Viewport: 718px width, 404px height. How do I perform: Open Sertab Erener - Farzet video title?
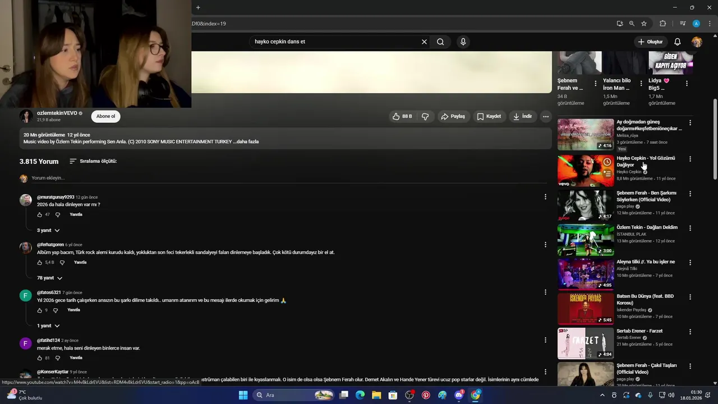639,331
